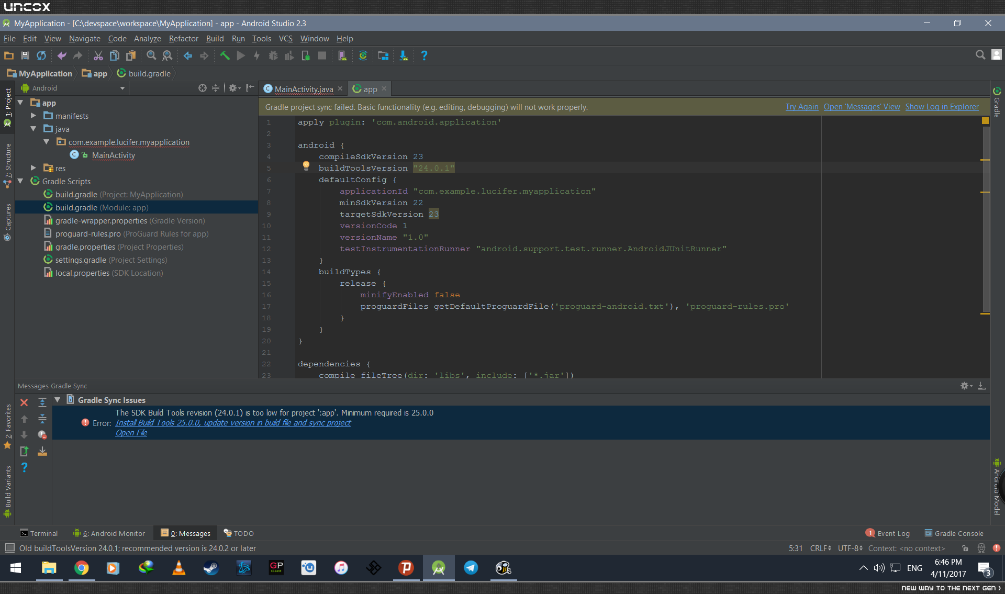Open the Refactor menu
Viewport: 1005px width, 594px height.
point(183,39)
